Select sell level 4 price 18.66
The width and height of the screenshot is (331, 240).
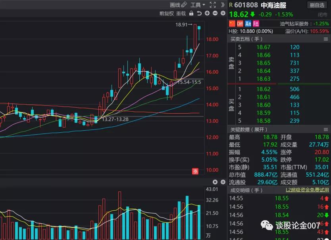[x=264, y=55]
